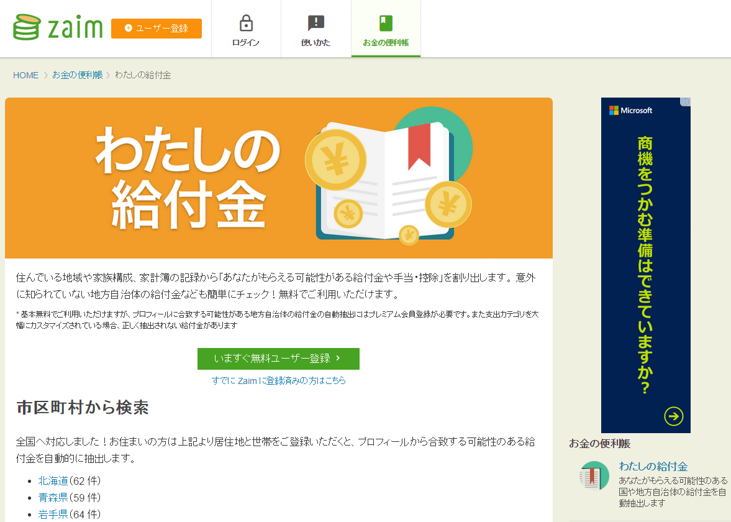Click the Microsoft logo in the ad
The height and width of the screenshot is (522, 731).
[x=630, y=111]
